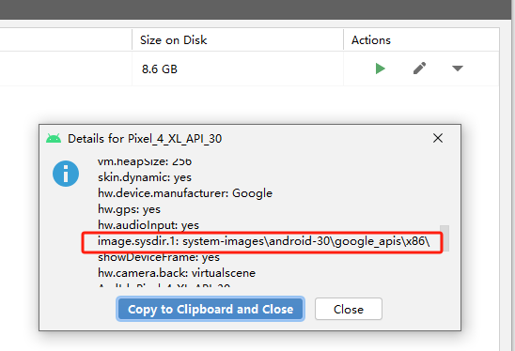Click the hw.device.manufacturer: Google line
The width and height of the screenshot is (515, 351).
(185, 193)
